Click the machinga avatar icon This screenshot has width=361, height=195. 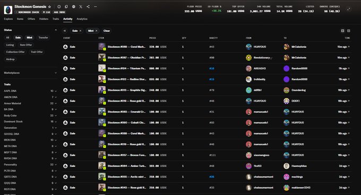tap(286, 176)
